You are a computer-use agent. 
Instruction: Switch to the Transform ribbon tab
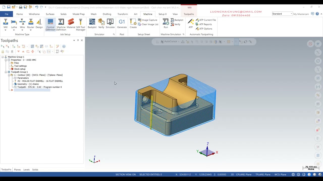(123, 14)
